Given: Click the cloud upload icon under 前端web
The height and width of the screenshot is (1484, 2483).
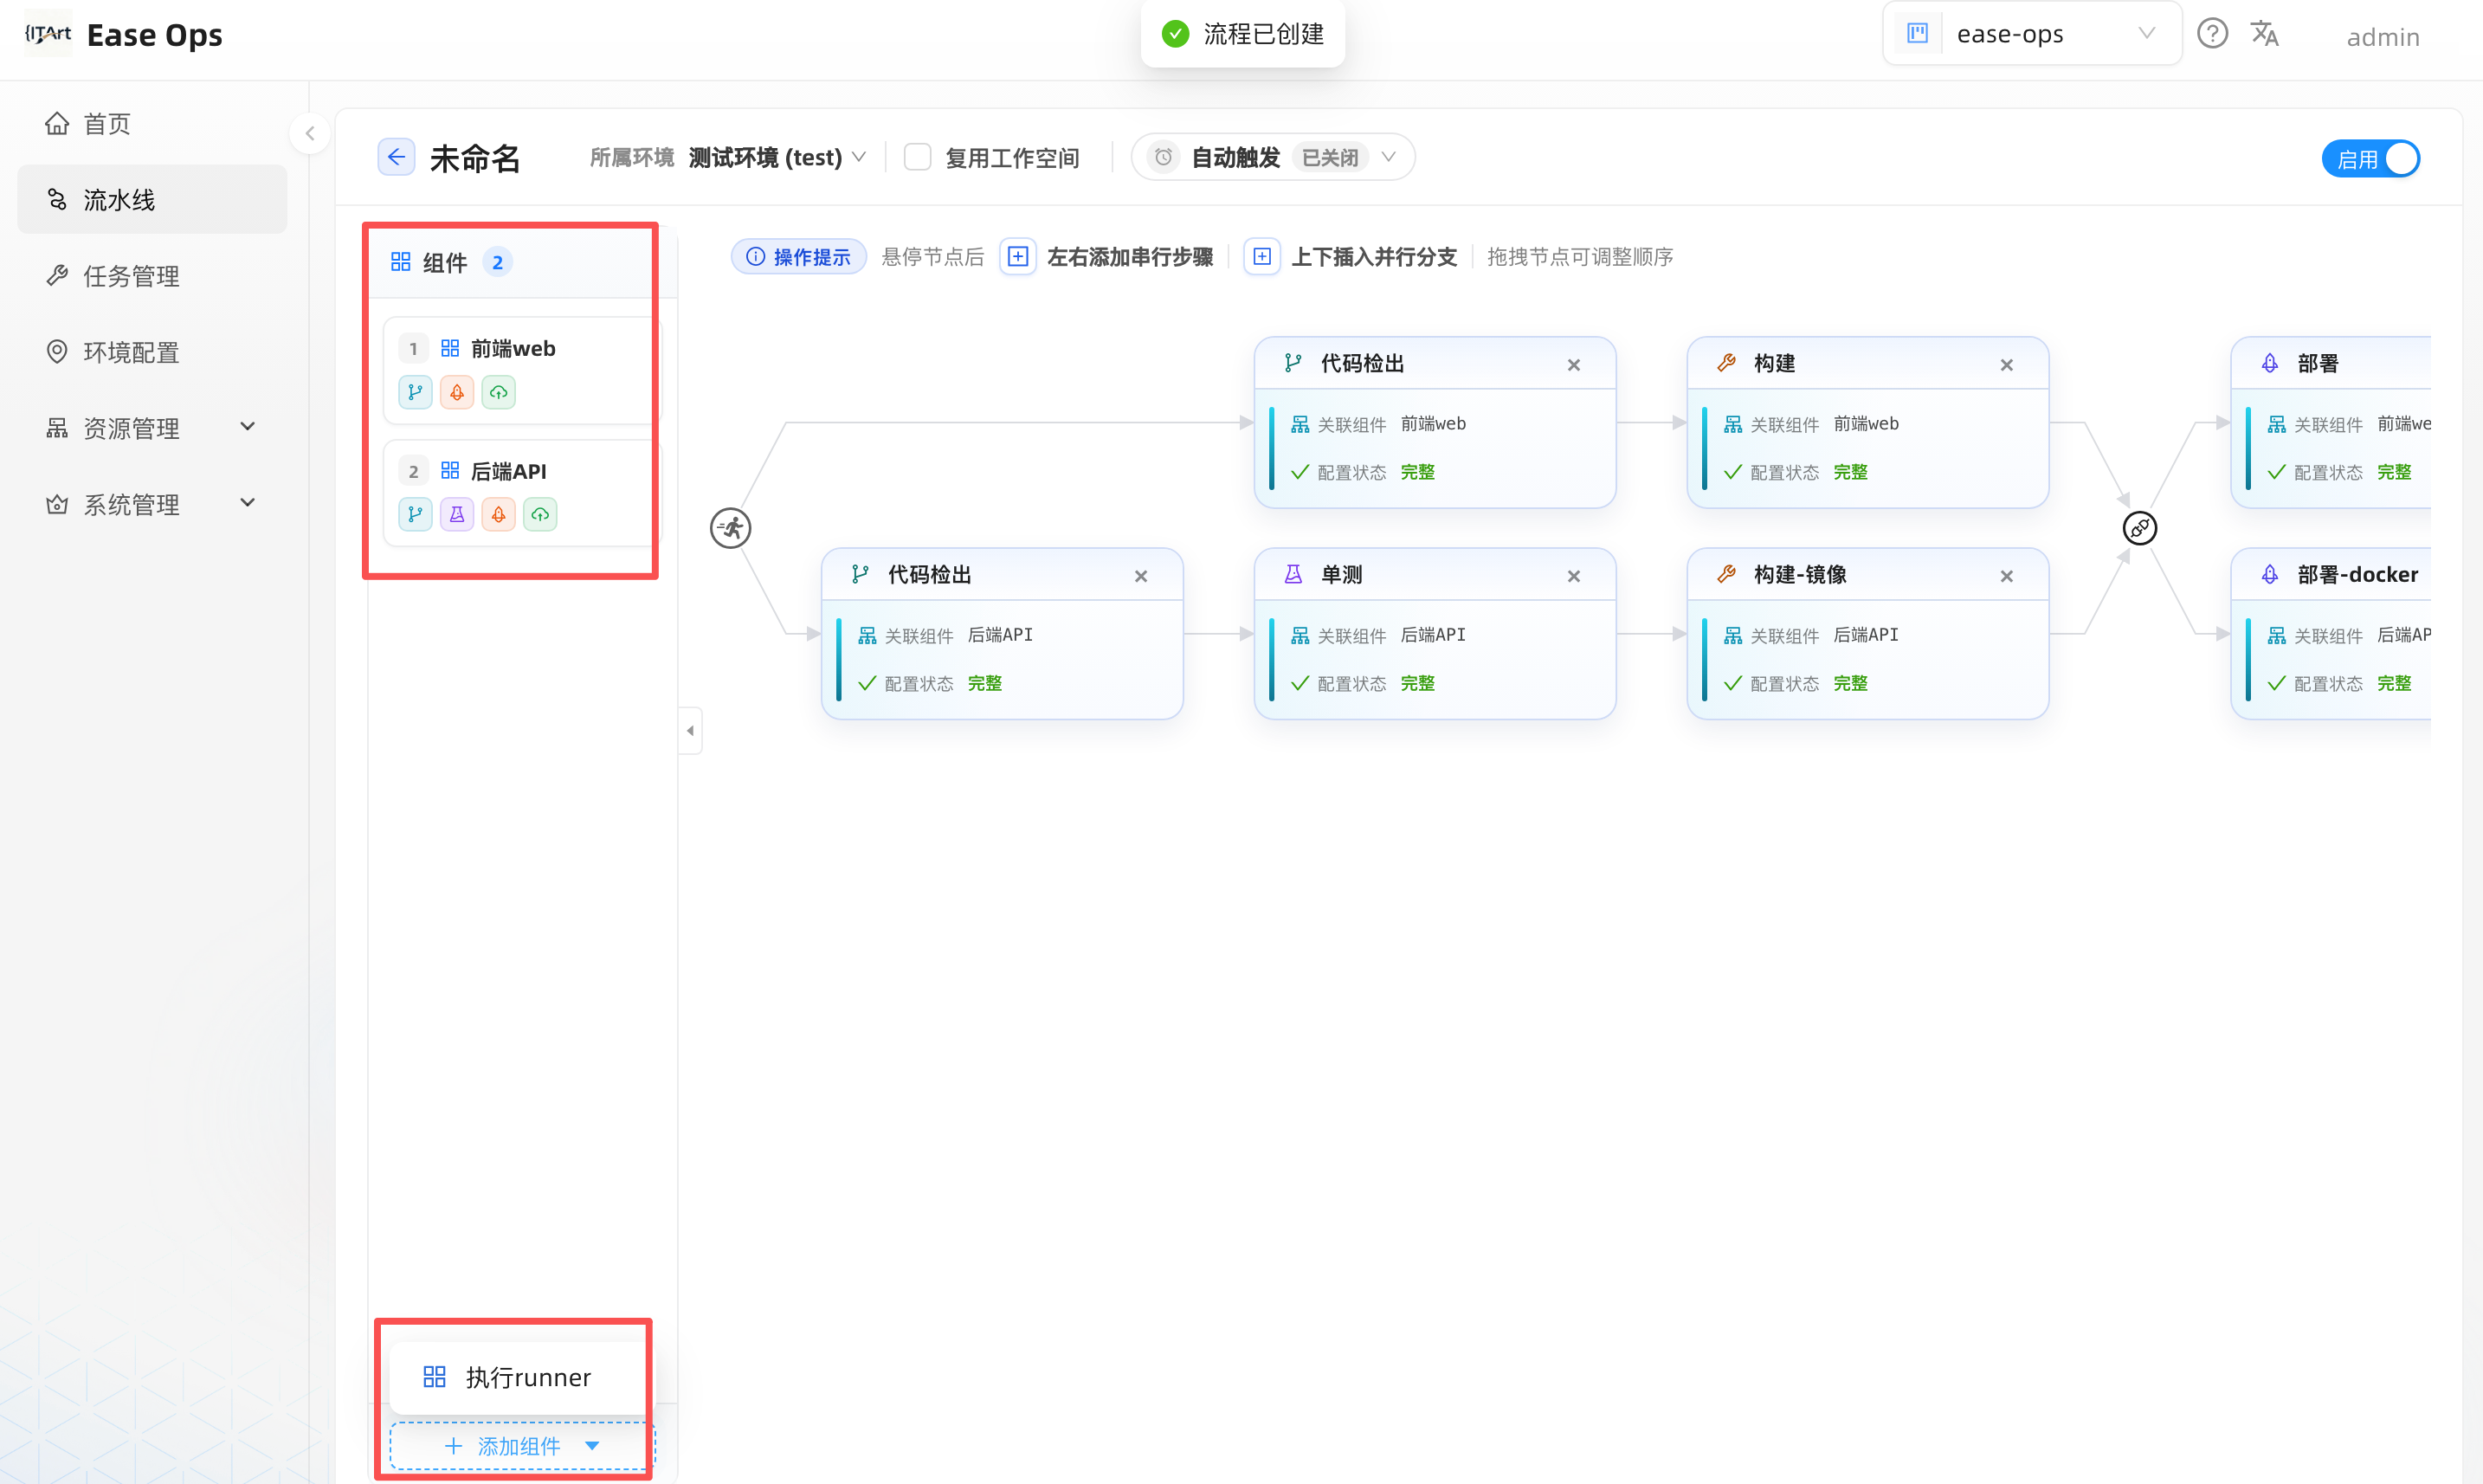Looking at the screenshot, I should click(x=499, y=392).
